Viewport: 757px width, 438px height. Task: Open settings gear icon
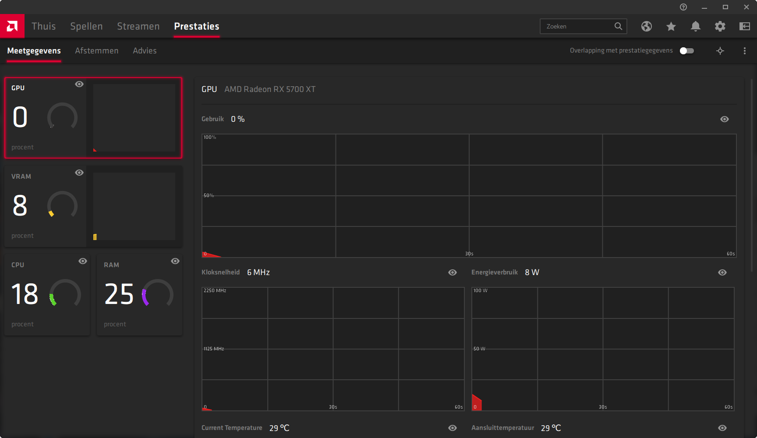point(720,26)
